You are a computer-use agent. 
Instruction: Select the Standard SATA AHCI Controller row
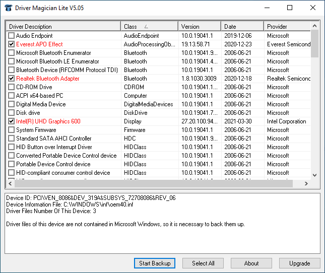(54, 139)
